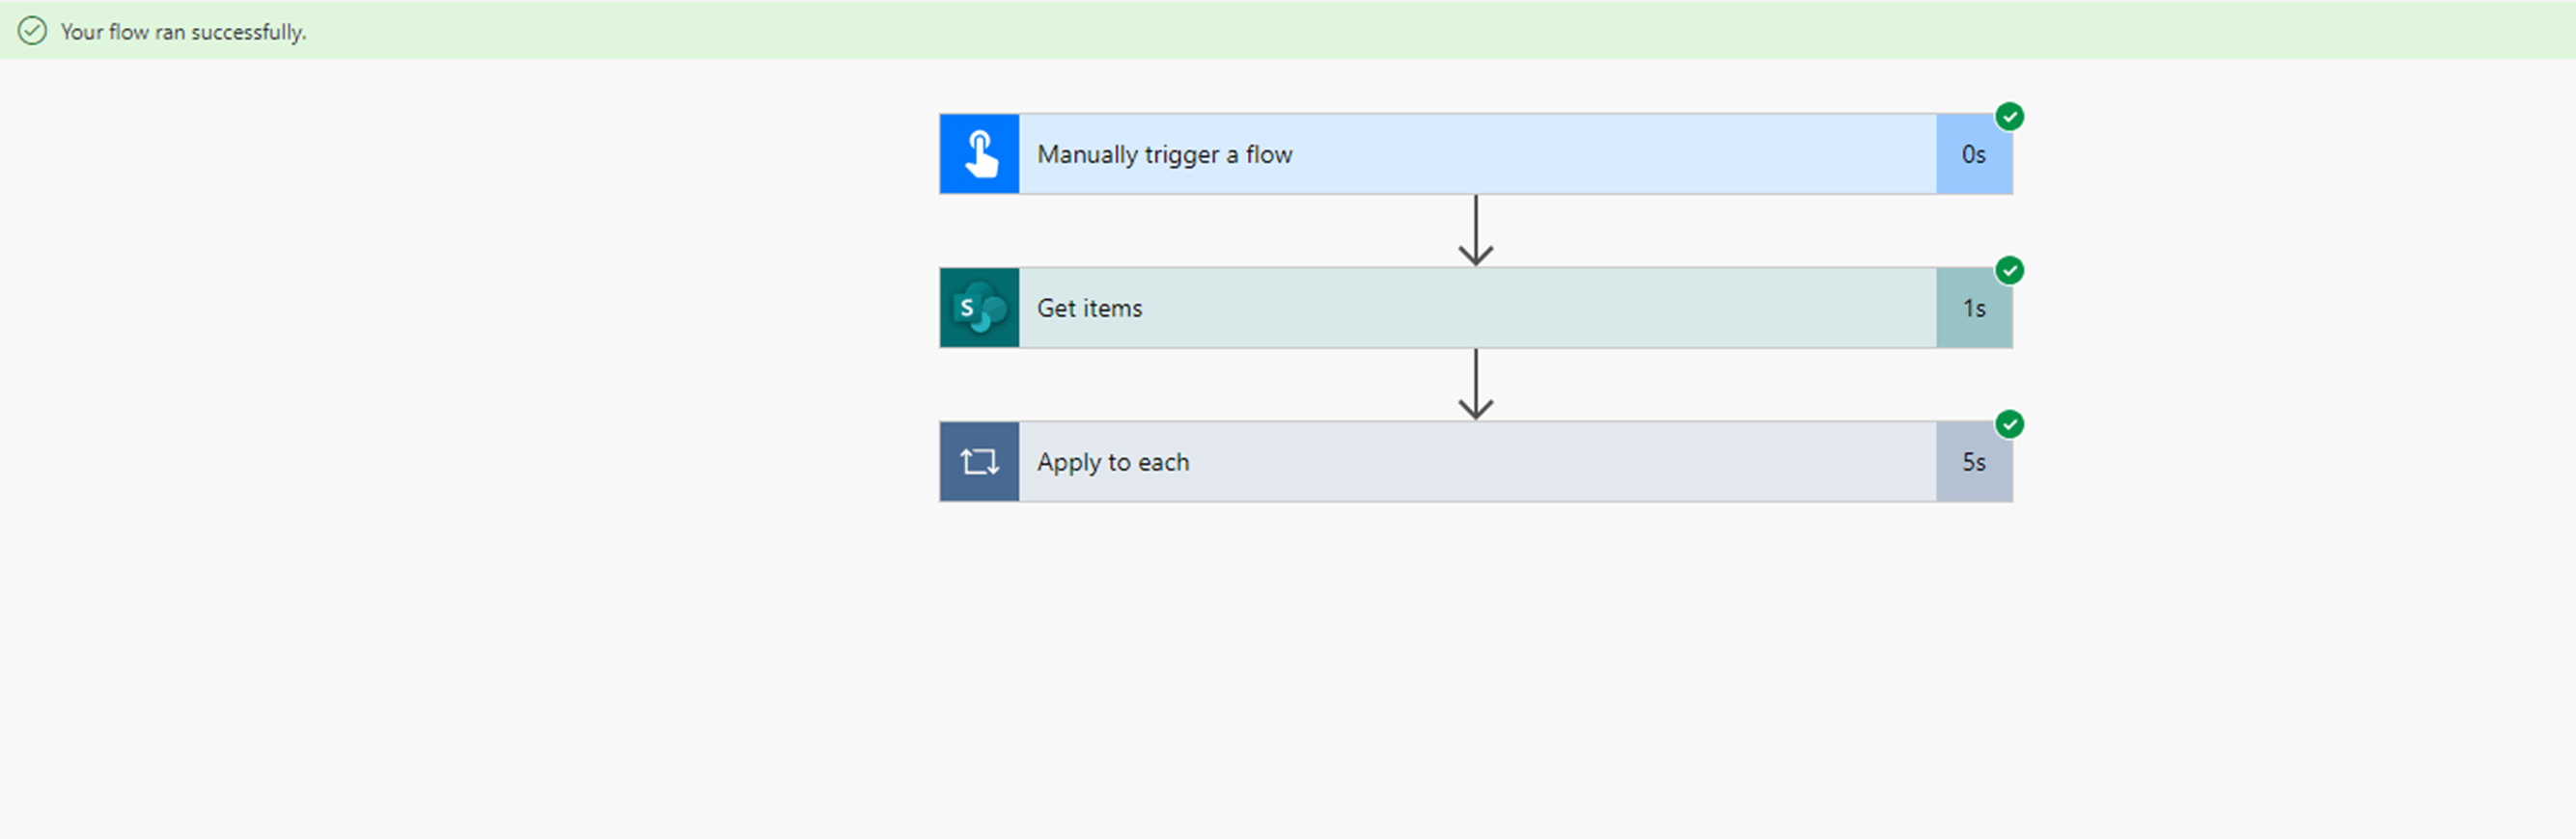Click the 5s duration on Apply to each
This screenshot has height=839, width=2576.
click(x=1973, y=461)
